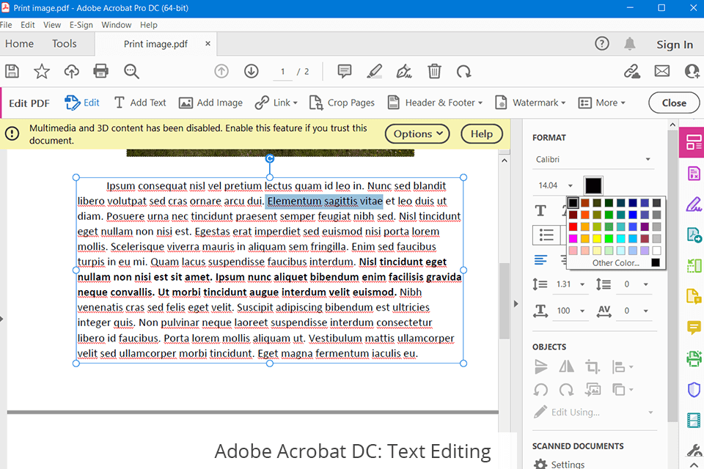Open the Watermark dropdown
The image size is (704, 469).
(x=529, y=103)
